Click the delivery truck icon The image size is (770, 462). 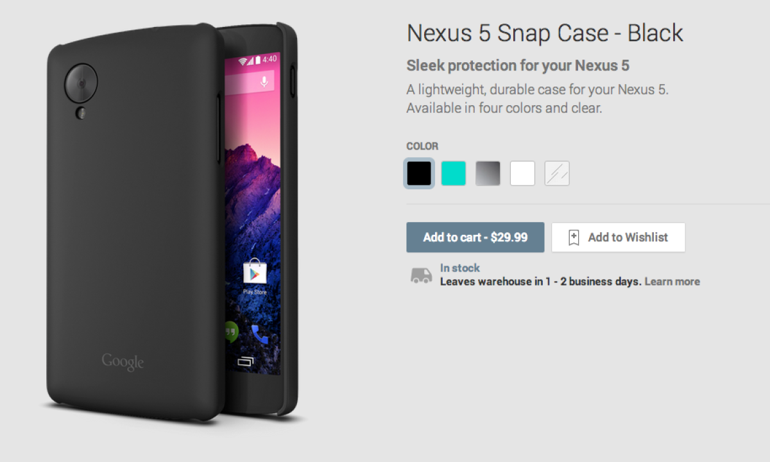pyautogui.click(x=421, y=275)
